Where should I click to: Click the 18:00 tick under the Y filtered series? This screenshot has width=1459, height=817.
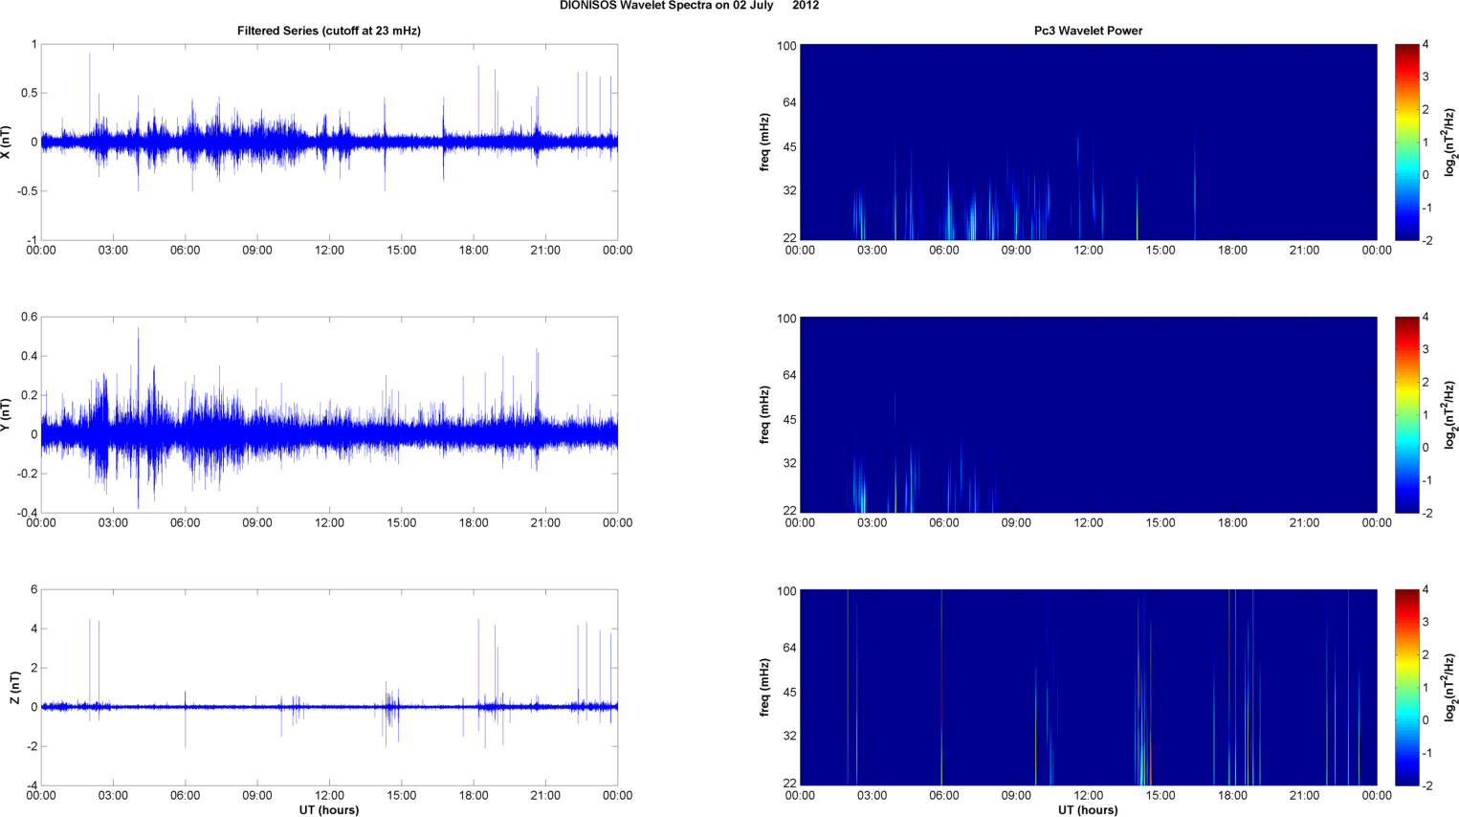click(x=474, y=523)
